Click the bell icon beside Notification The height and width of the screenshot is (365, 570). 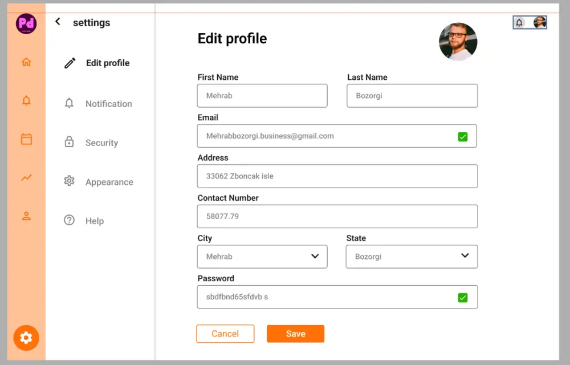click(69, 103)
